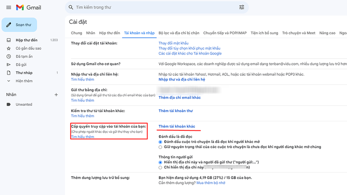Click the search magnifier icon
Screen dimensions: 347x195
(71, 7)
